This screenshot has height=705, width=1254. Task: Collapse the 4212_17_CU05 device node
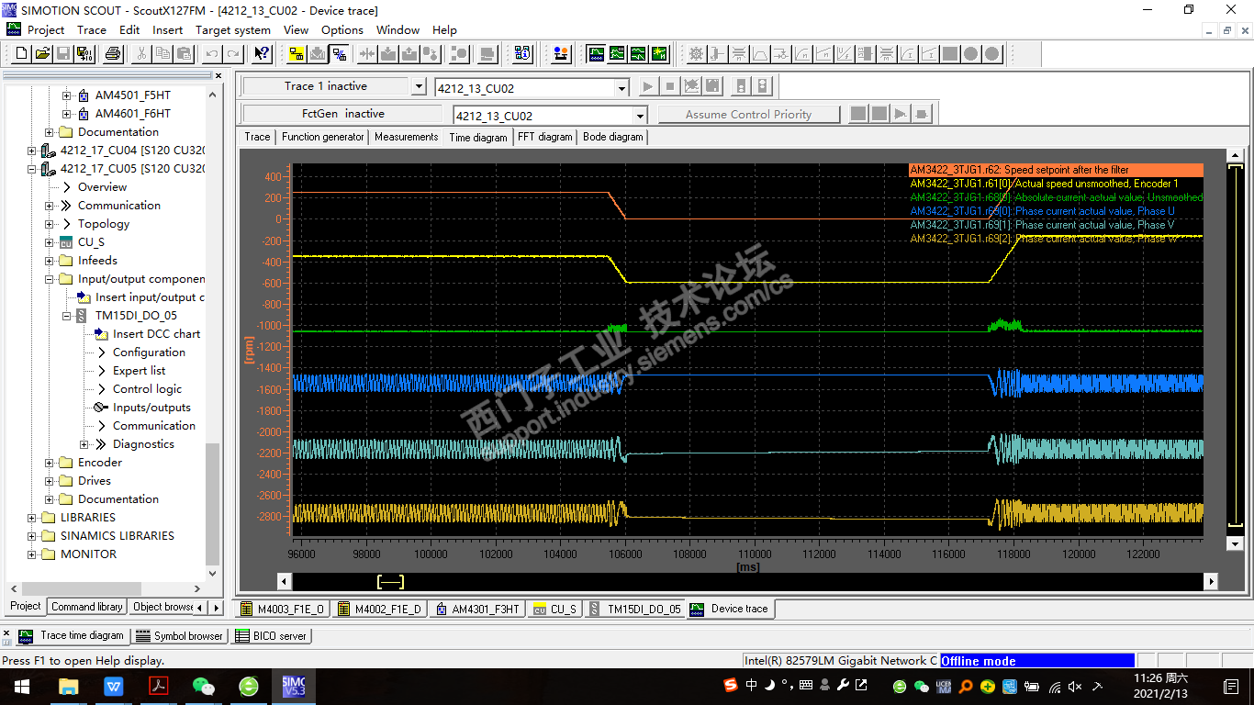(x=32, y=169)
